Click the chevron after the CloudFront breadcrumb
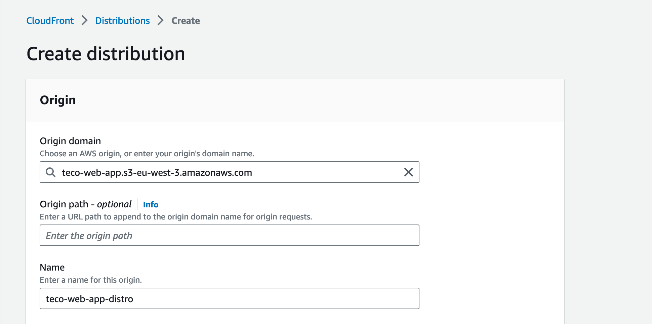652x324 pixels. point(85,21)
